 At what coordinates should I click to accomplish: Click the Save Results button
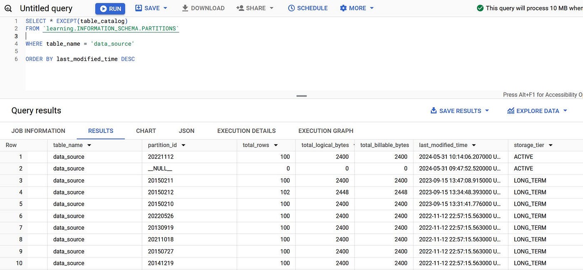459,110
